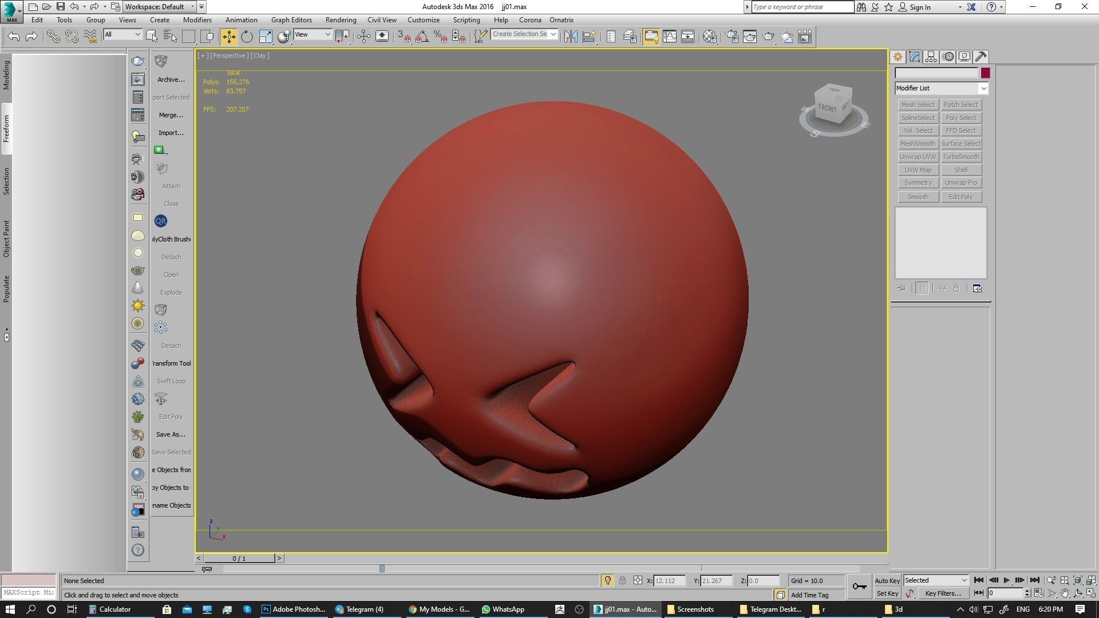Viewport: 1099px width, 618px height.
Task: Click the time slider 0 / 1 handle
Action: pyautogui.click(x=239, y=558)
